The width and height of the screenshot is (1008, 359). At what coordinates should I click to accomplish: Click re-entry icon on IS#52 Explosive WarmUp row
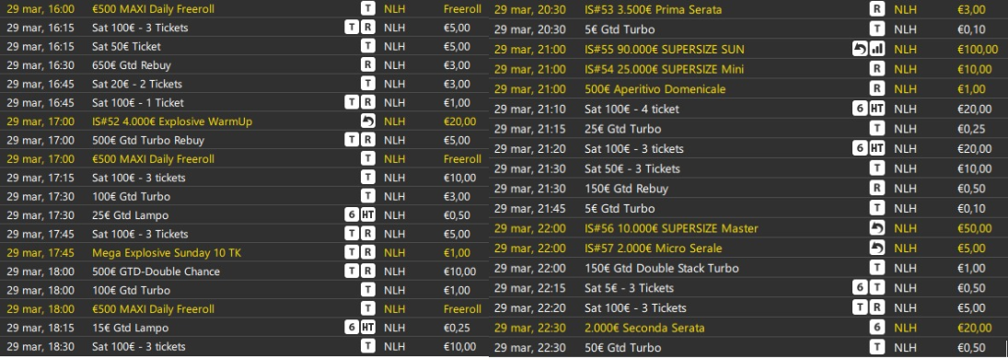click(x=367, y=121)
